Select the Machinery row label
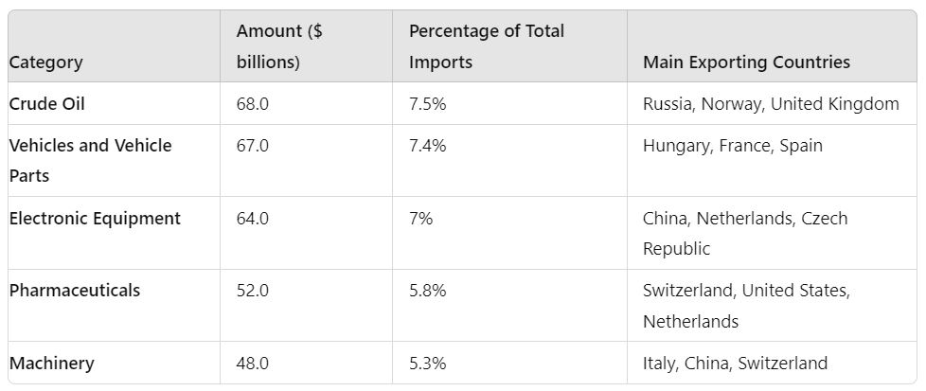Image resolution: width=926 pixels, height=391 pixels. [x=52, y=364]
